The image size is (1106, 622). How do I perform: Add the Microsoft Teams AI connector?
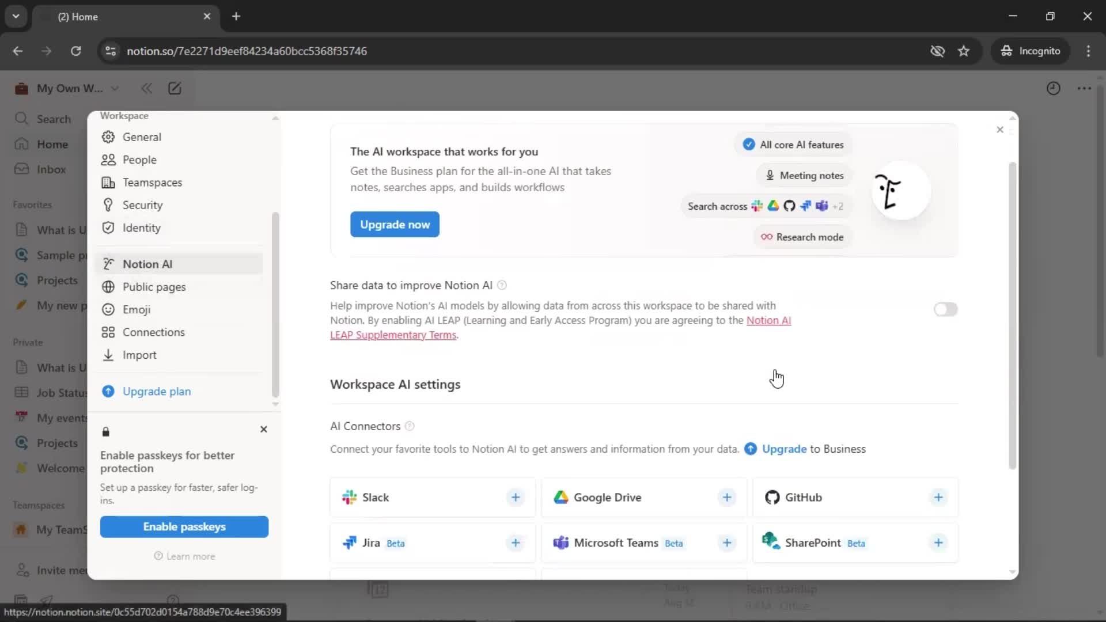coord(727,543)
